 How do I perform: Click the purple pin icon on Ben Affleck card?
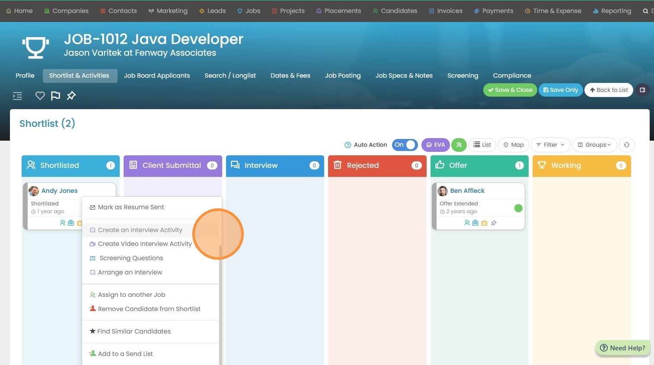coord(494,223)
